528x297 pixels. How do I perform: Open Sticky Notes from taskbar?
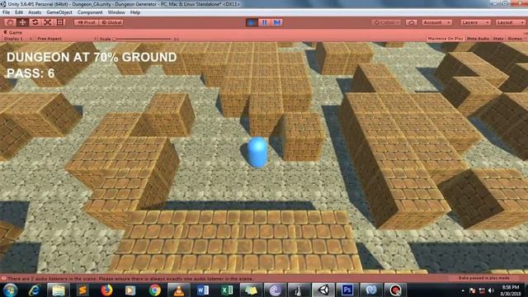coord(251,290)
